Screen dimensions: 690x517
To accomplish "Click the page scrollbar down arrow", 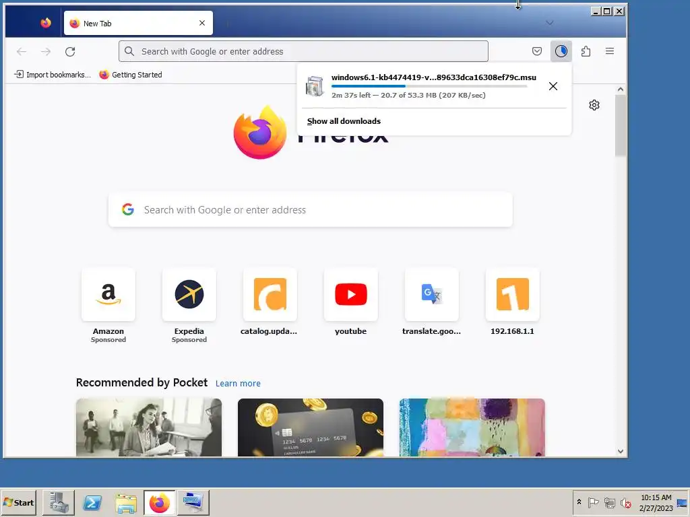I will click(621, 451).
